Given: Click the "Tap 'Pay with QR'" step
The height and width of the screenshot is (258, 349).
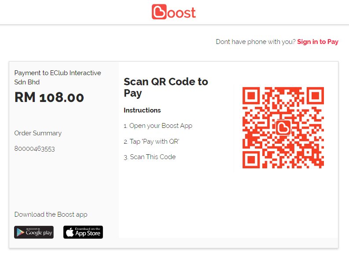Looking at the screenshot, I should coord(152,142).
